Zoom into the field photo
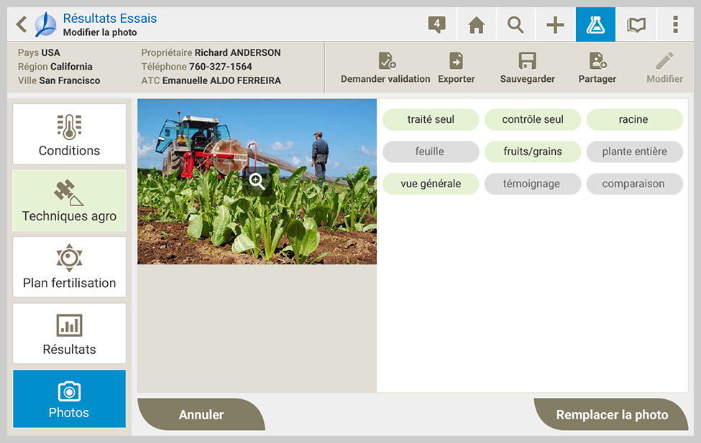This screenshot has height=443, width=701. pyautogui.click(x=257, y=182)
